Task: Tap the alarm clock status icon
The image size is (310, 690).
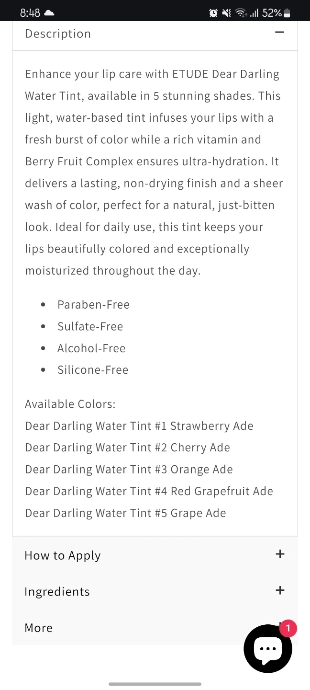Action: click(213, 13)
